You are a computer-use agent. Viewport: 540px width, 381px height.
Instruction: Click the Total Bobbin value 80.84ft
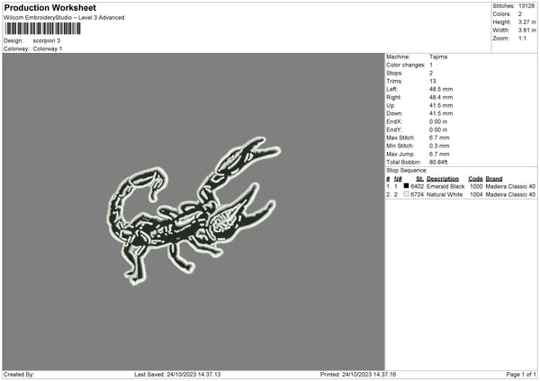tap(438, 163)
